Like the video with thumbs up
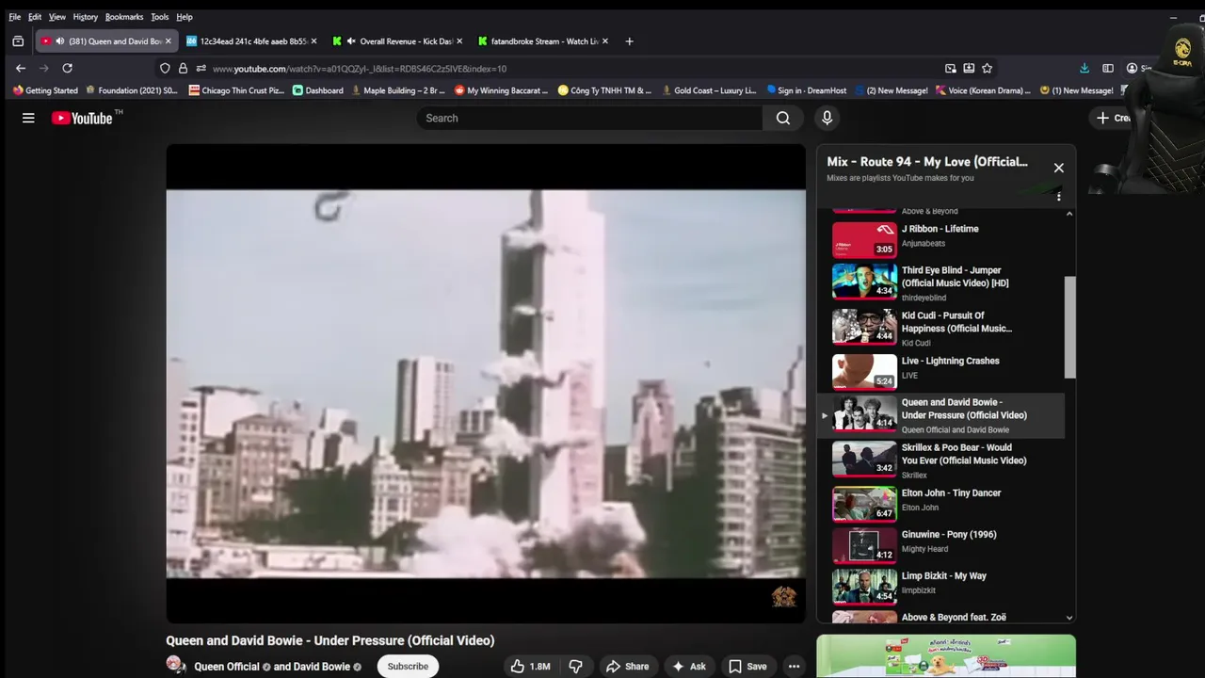 pos(530,666)
